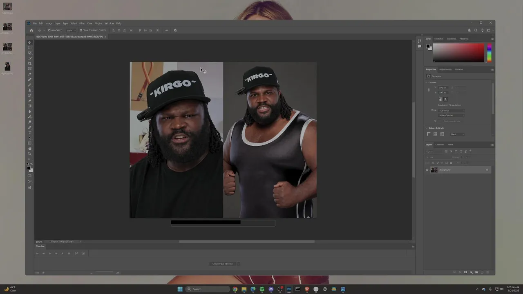523x294 pixels.
Task: Toggle Show Transform Controls checkbox
Action: point(81,30)
